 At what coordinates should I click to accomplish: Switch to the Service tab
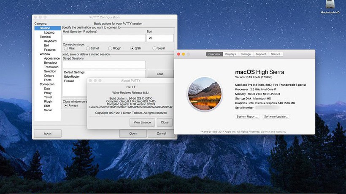(276, 54)
